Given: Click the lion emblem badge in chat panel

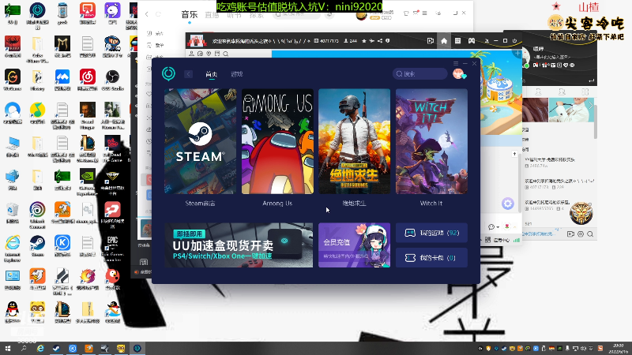Looking at the screenshot, I should pos(581,213).
